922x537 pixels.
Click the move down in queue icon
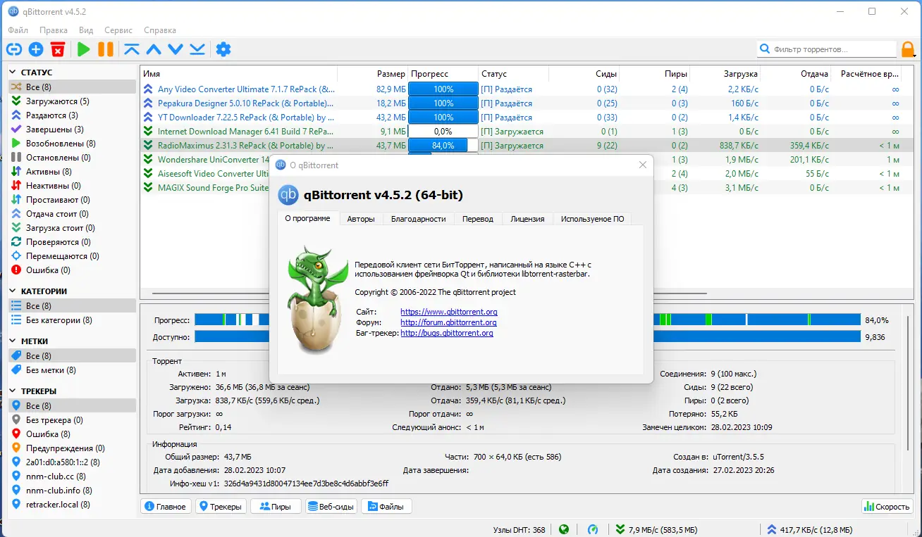(x=176, y=49)
